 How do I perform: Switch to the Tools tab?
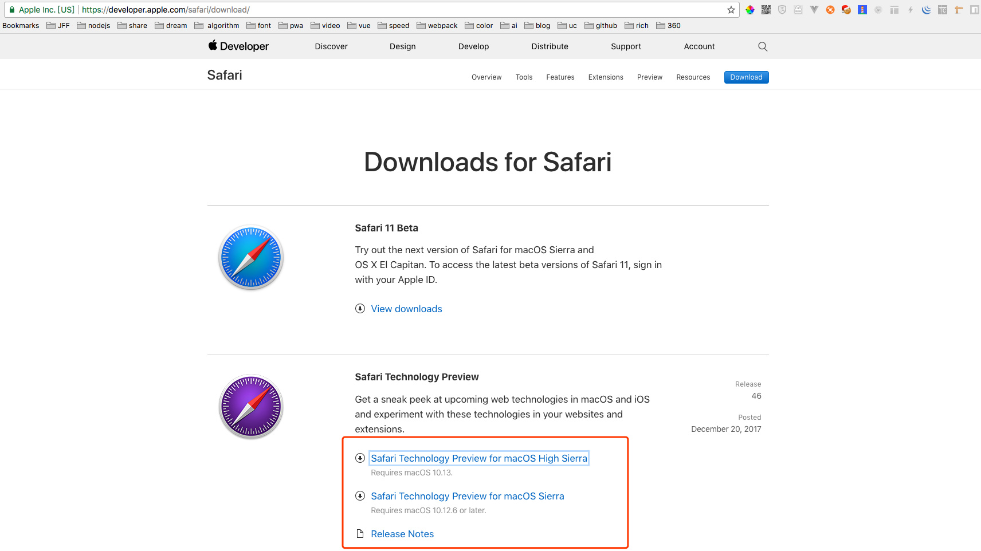(x=524, y=77)
